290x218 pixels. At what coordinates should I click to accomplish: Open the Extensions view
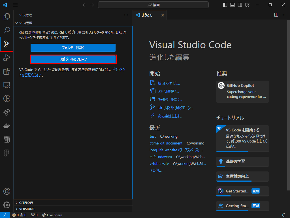pos(7,71)
